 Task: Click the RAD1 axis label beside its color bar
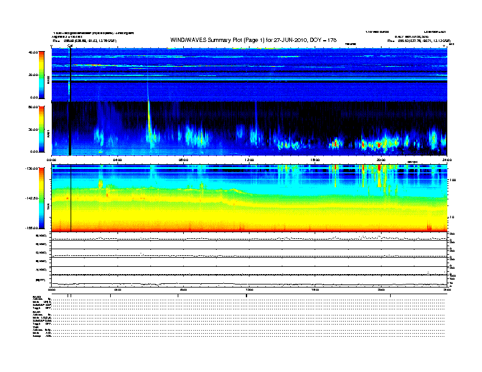coord(48,134)
